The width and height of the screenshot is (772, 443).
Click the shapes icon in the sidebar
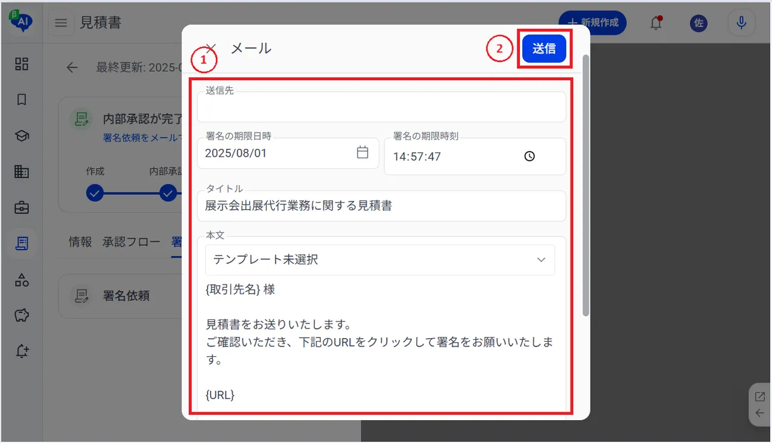pos(22,280)
